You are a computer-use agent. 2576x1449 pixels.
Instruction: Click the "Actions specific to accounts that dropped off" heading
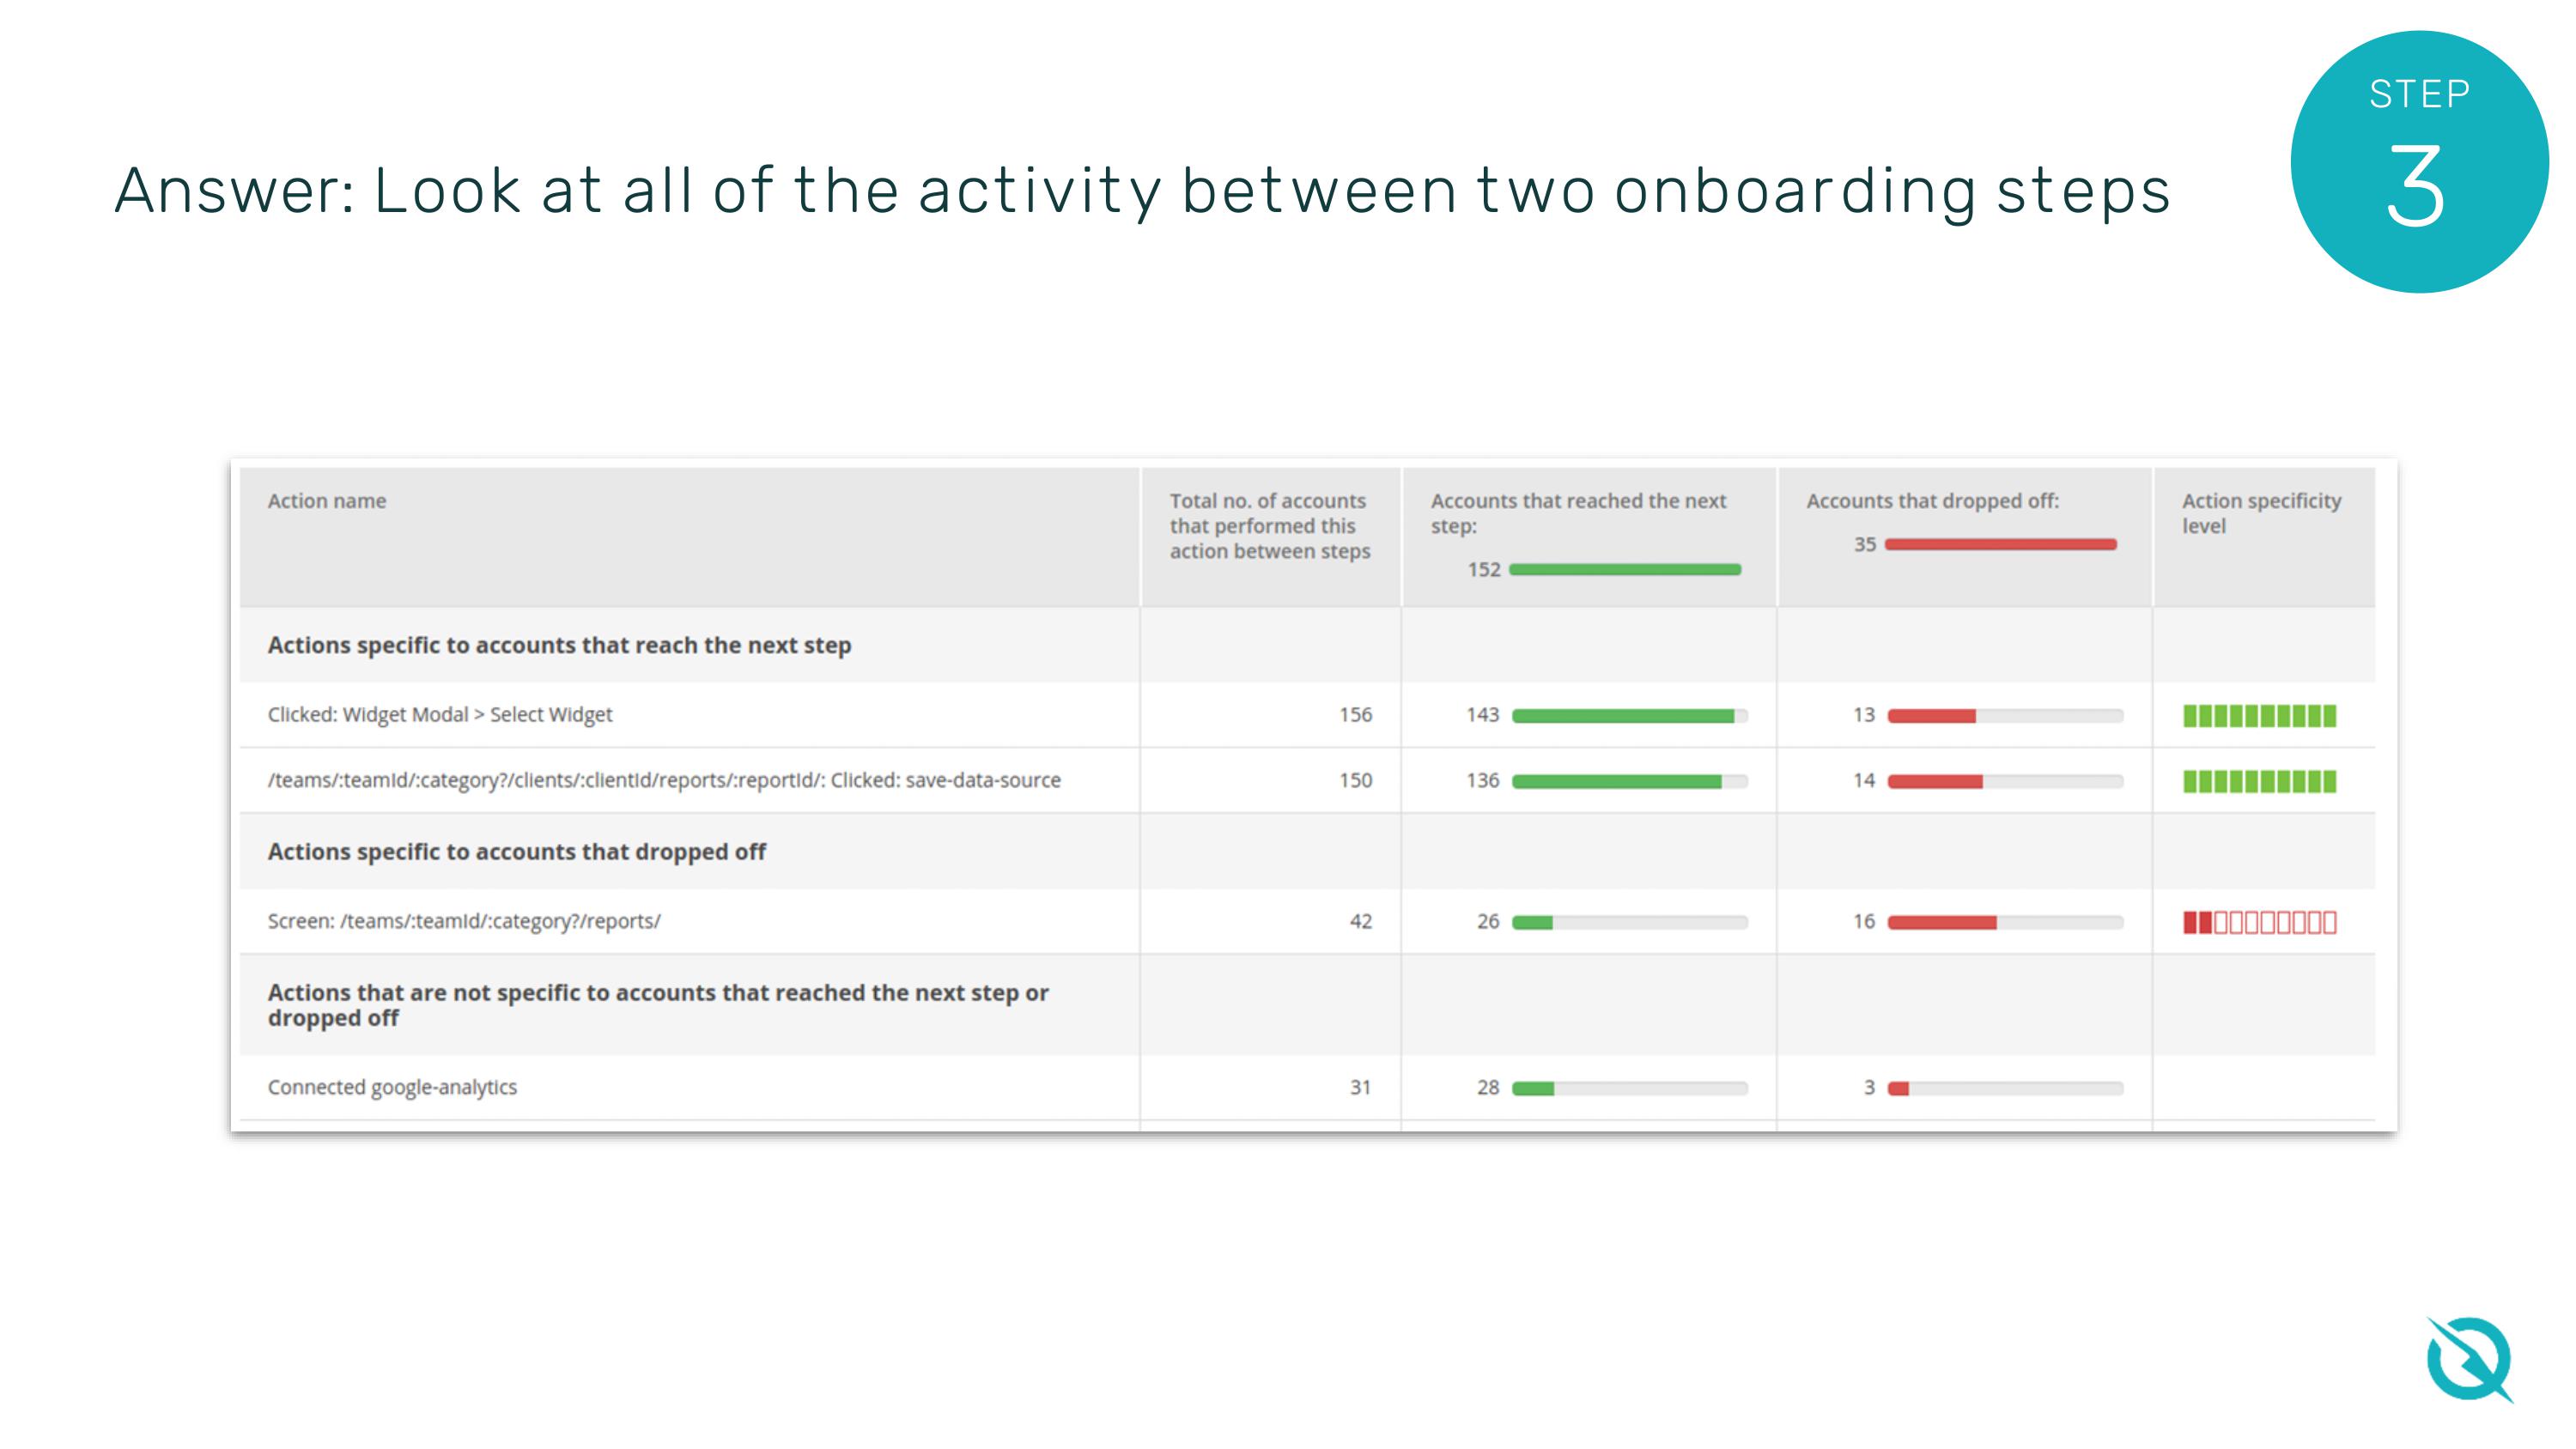point(516,852)
